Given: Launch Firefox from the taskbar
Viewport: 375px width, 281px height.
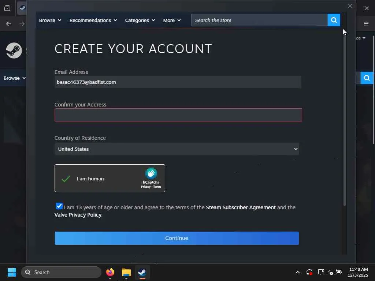Looking at the screenshot, I should point(110,272).
